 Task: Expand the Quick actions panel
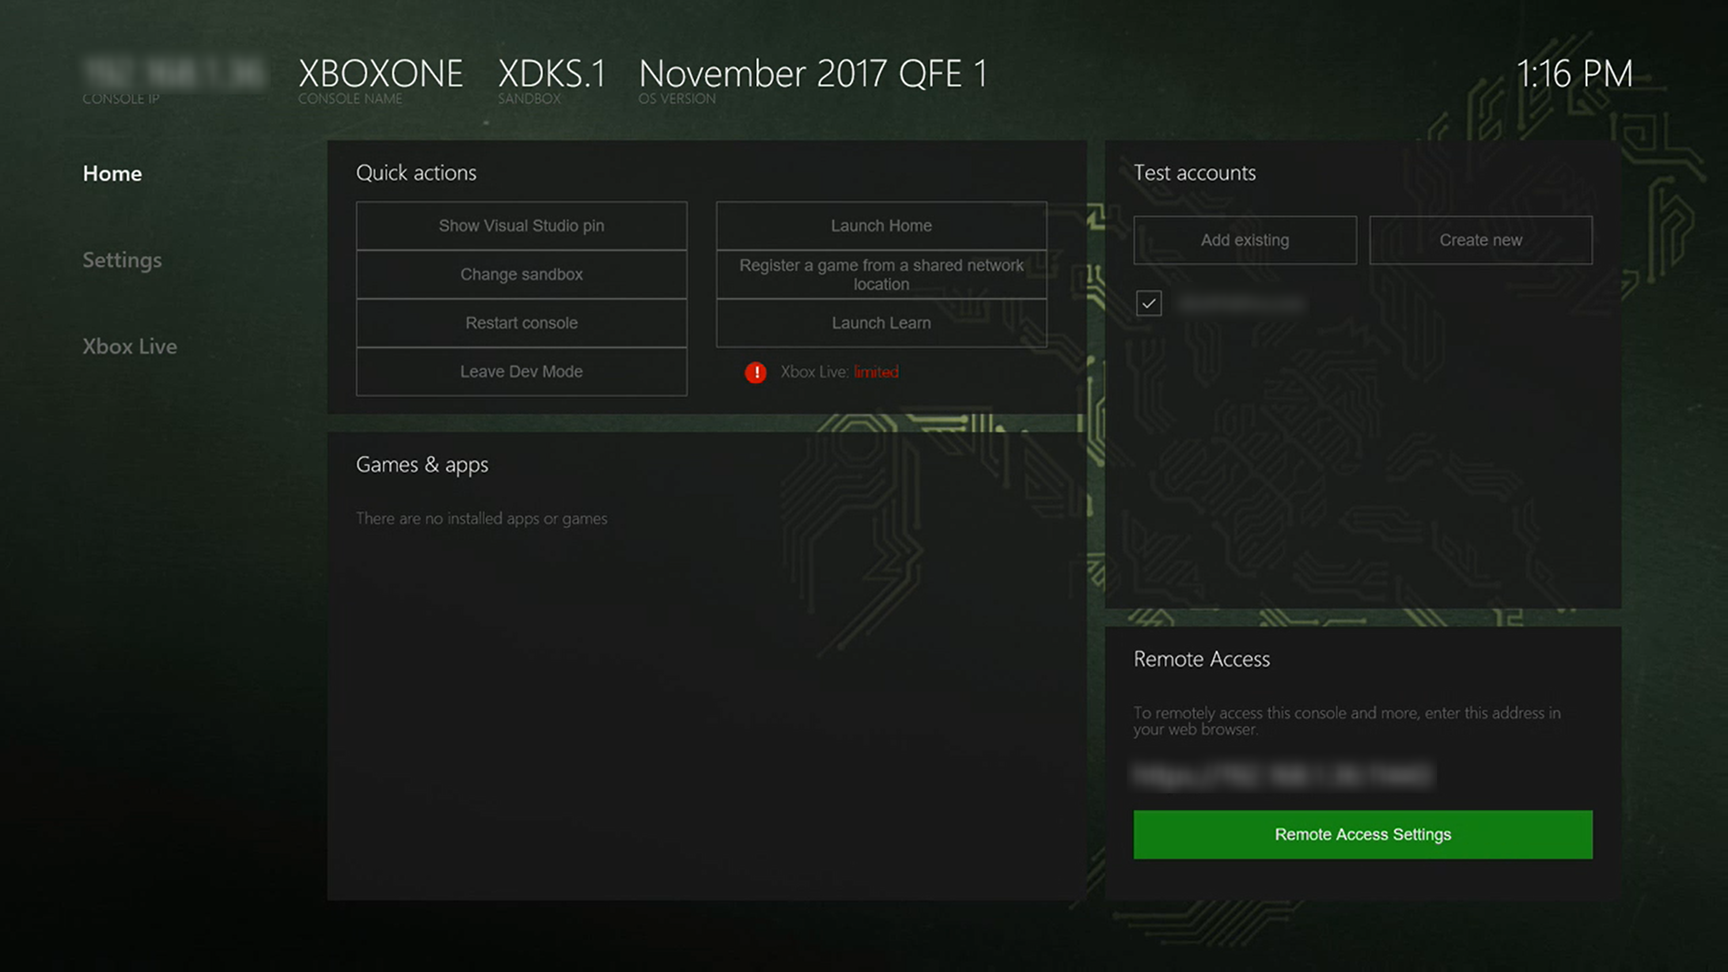[x=416, y=172]
